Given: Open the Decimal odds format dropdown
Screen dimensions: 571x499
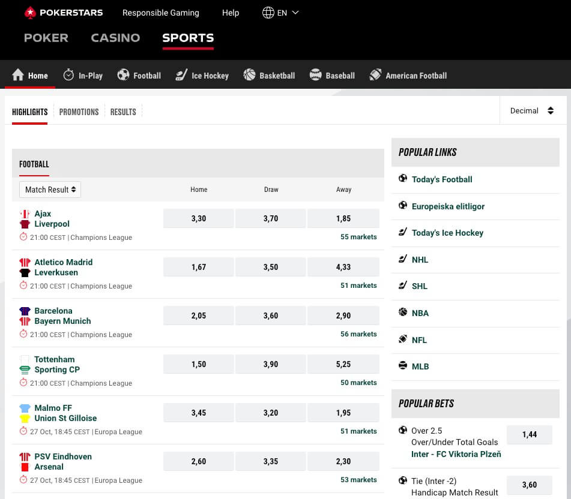Looking at the screenshot, I should 532,110.
